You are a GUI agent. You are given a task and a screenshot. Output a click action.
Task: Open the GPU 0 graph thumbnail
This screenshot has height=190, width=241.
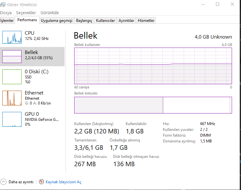[x=12, y=119]
